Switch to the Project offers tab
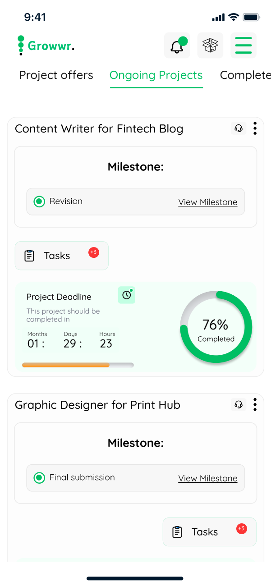 [x=56, y=75]
